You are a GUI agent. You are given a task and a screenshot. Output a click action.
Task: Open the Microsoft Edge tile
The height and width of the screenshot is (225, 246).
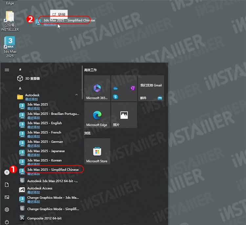(97, 115)
